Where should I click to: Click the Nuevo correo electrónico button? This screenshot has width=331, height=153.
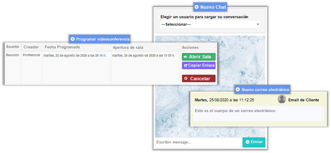pos(262,89)
